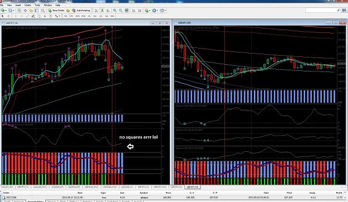Viewport: 348px width, 202px height.
Task: Open the File menu
Action: pos(2,5)
